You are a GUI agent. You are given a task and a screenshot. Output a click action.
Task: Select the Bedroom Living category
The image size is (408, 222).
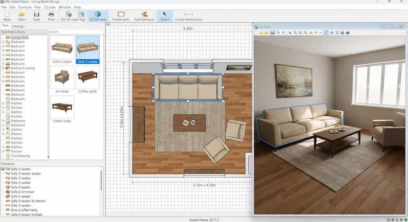[23, 68]
